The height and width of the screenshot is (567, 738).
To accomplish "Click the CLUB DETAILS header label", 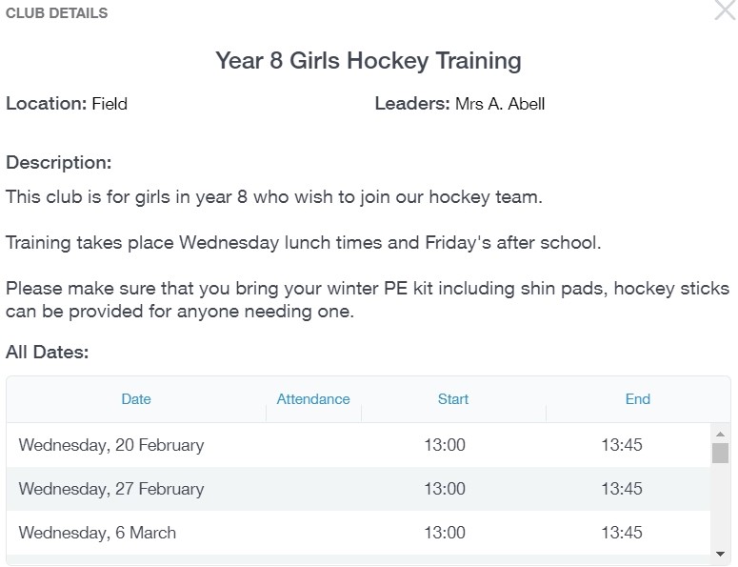I will [56, 13].
